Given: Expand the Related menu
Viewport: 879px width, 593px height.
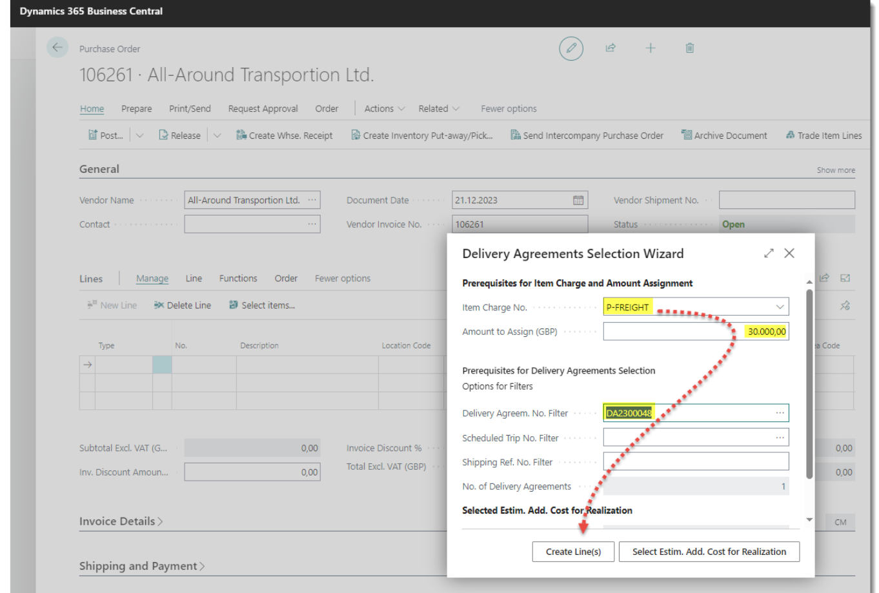Looking at the screenshot, I should pyautogui.click(x=439, y=108).
